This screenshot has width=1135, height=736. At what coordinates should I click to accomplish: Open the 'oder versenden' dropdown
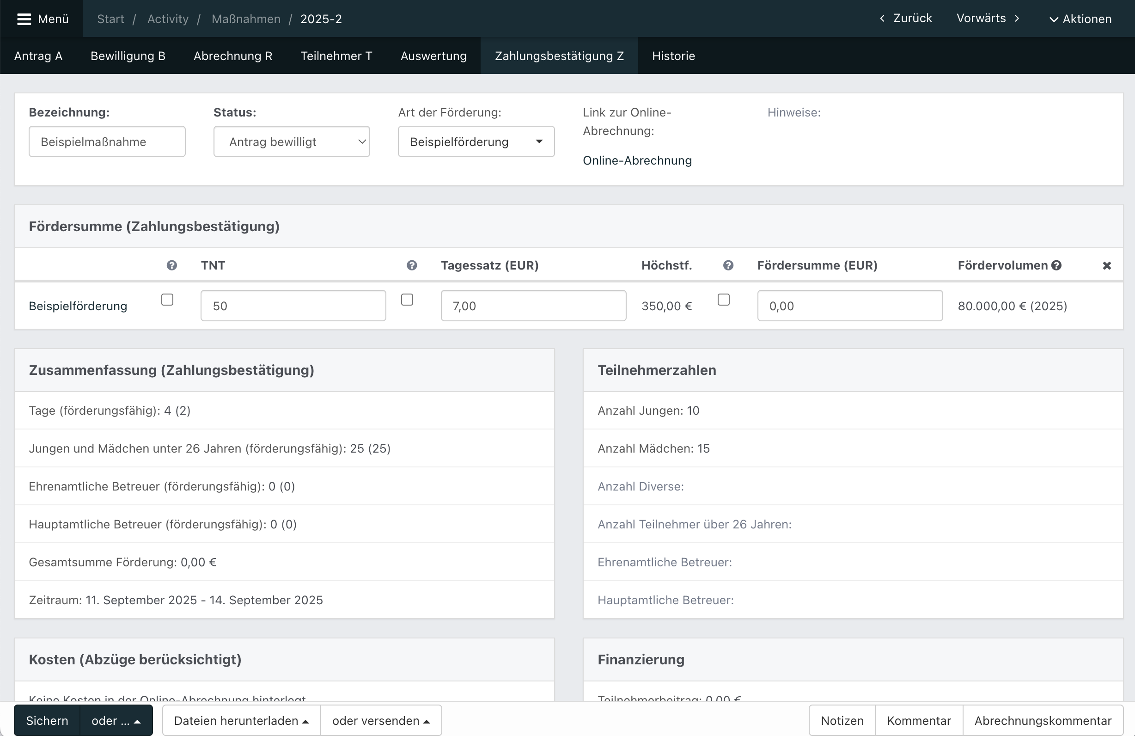coord(381,721)
